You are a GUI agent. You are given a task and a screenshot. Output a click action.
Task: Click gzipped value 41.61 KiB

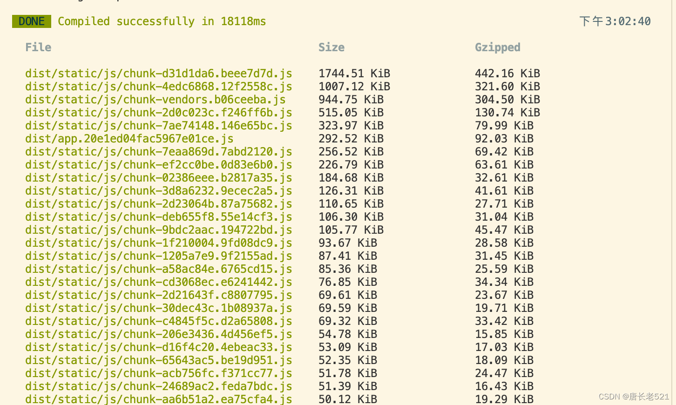coord(504,191)
